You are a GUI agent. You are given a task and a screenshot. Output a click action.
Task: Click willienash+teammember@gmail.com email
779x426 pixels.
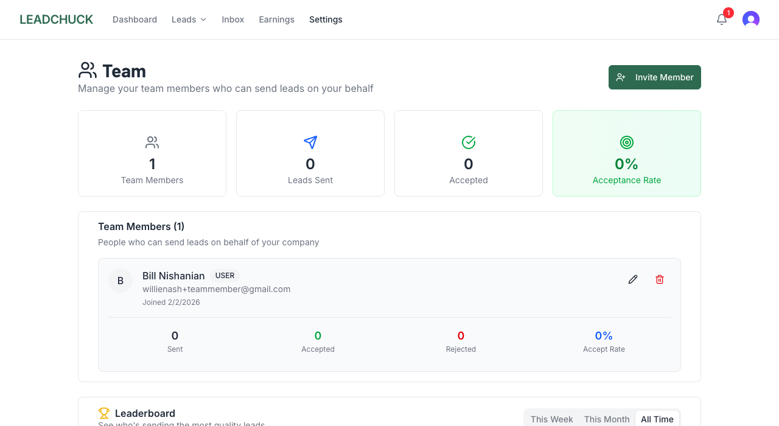217,289
